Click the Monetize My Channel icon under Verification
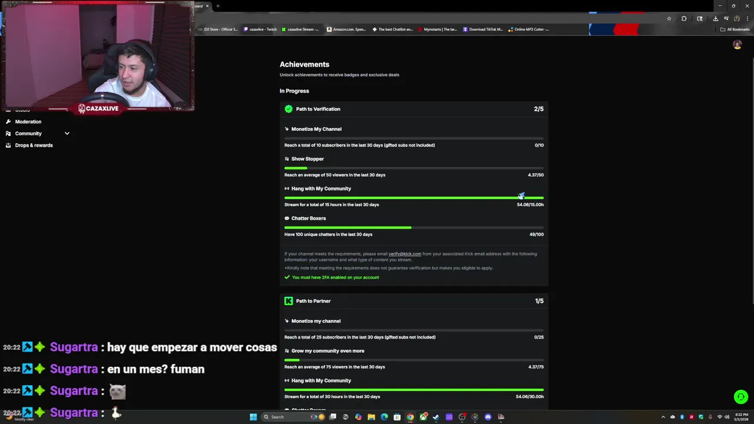Image resolution: width=754 pixels, height=424 pixels. [x=287, y=129]
